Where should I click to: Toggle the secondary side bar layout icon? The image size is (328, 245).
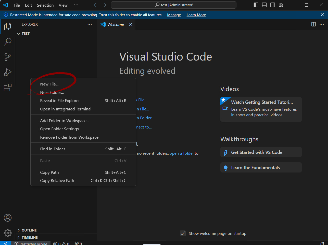click(273, 5)
